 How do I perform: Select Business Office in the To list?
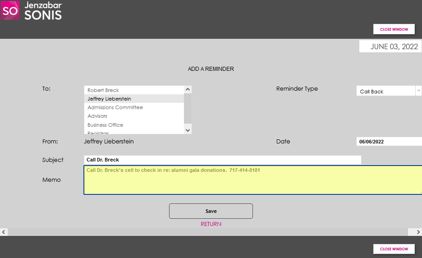pos(134,125)
